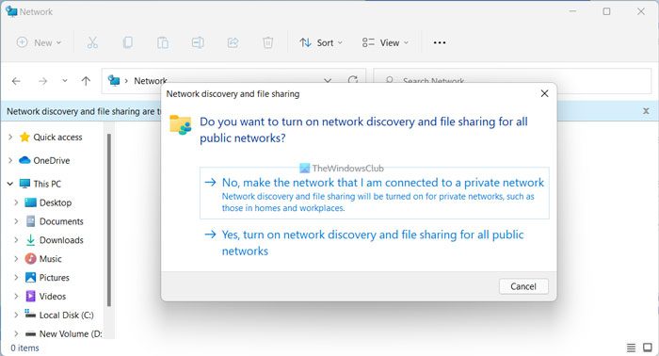
Task: Select OneDrive in the sidebar
Action: pyautogui.click(x=51, y=160)
